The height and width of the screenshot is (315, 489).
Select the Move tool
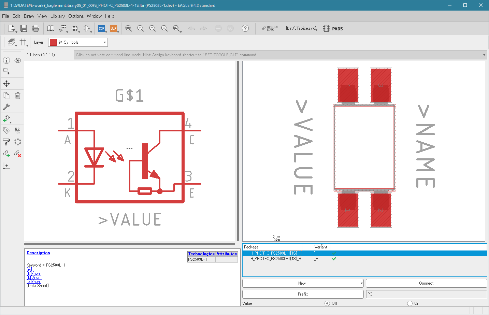click(6, 84)
